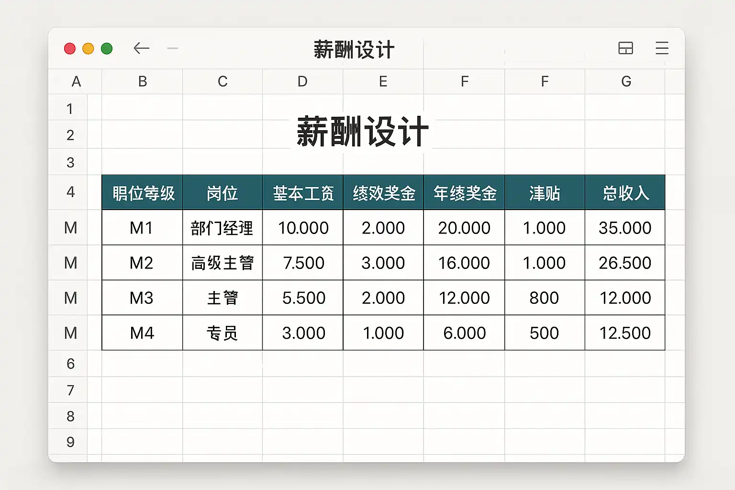Select the 26.500 total income cell

625,263
